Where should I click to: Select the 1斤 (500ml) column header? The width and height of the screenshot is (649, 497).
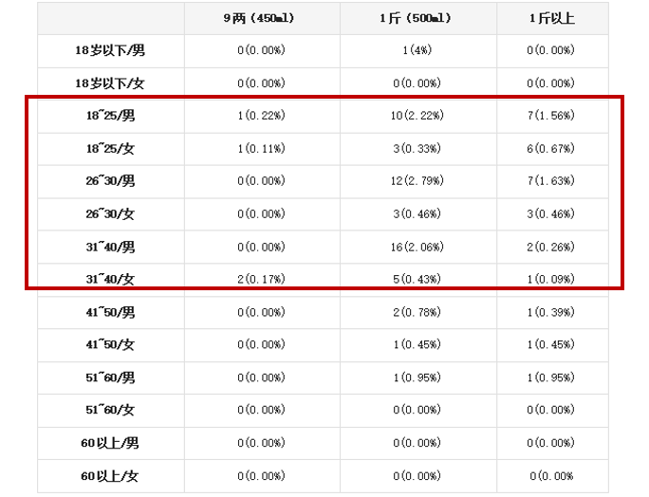tap(417, 18)
